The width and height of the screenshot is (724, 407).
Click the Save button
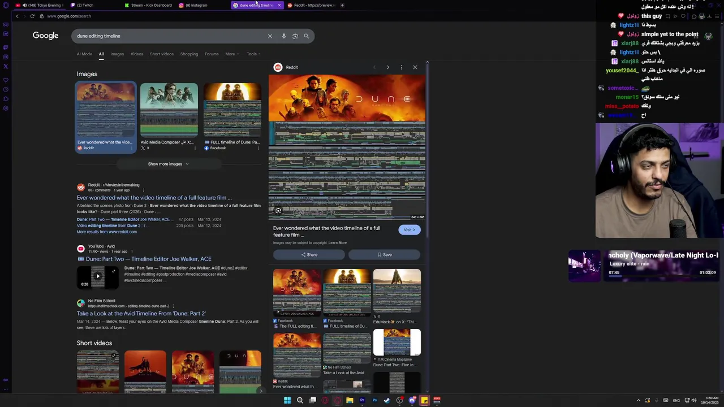(385, 255)
